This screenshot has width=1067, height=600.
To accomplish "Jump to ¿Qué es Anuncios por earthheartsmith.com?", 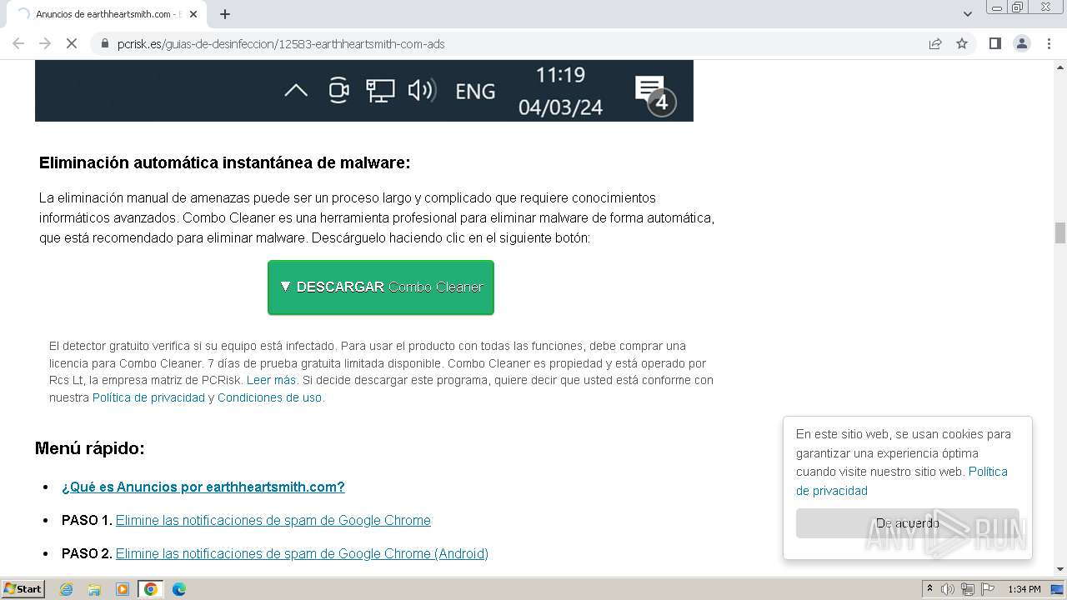I will 203,487.
